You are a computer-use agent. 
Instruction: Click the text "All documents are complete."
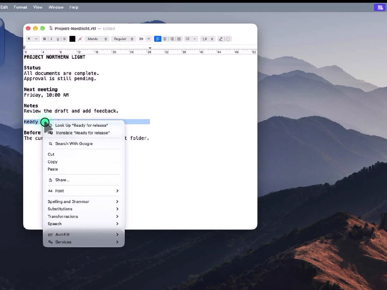[62, 73]
